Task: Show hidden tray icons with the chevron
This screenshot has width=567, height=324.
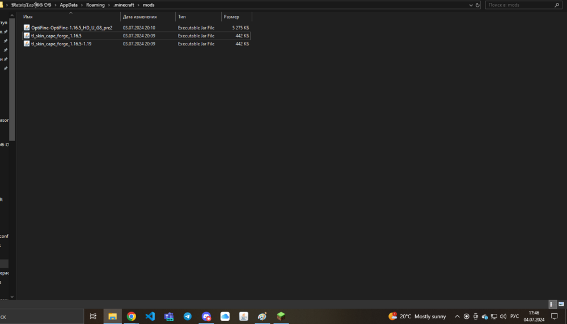Action: (457, 317)
